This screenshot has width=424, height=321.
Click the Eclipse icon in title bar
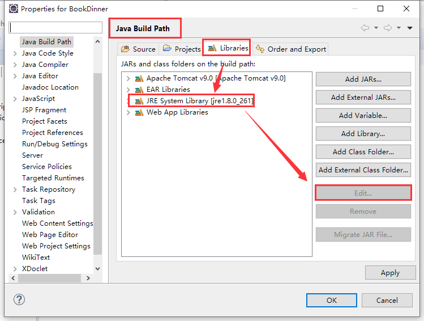point(14,9)
